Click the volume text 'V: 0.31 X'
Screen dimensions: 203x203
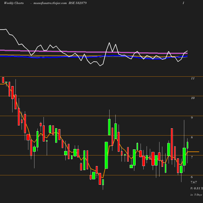[197, 188]
